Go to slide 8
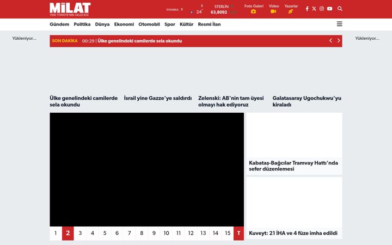 pos(142,233)
